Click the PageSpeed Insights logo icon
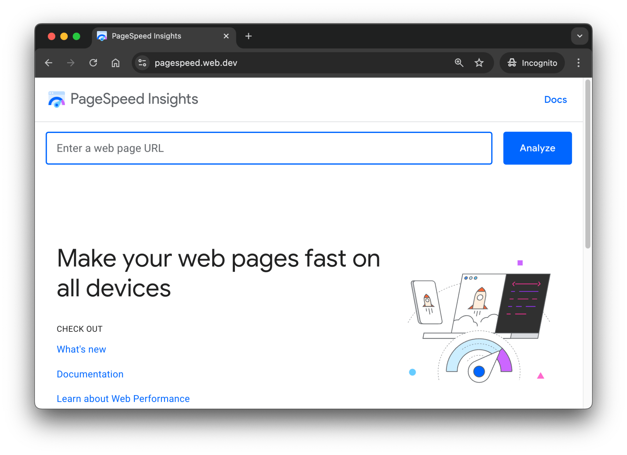The height and width of the screenshot is (455, 627). 57,100
